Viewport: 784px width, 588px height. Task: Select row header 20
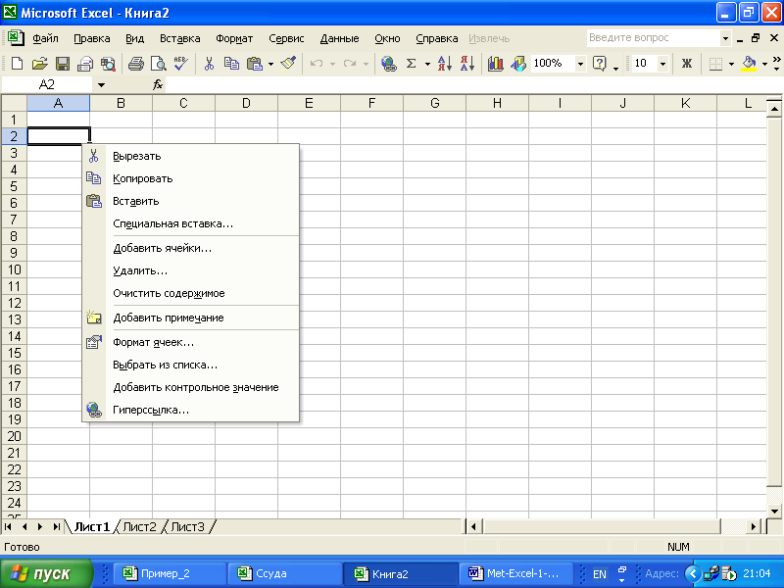point(14,436)
